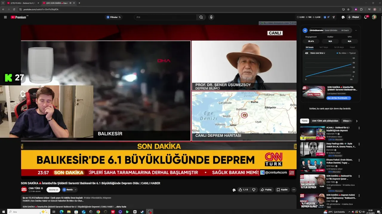
Task: Expand description with ...daha fazla
Action: [121, 207]
